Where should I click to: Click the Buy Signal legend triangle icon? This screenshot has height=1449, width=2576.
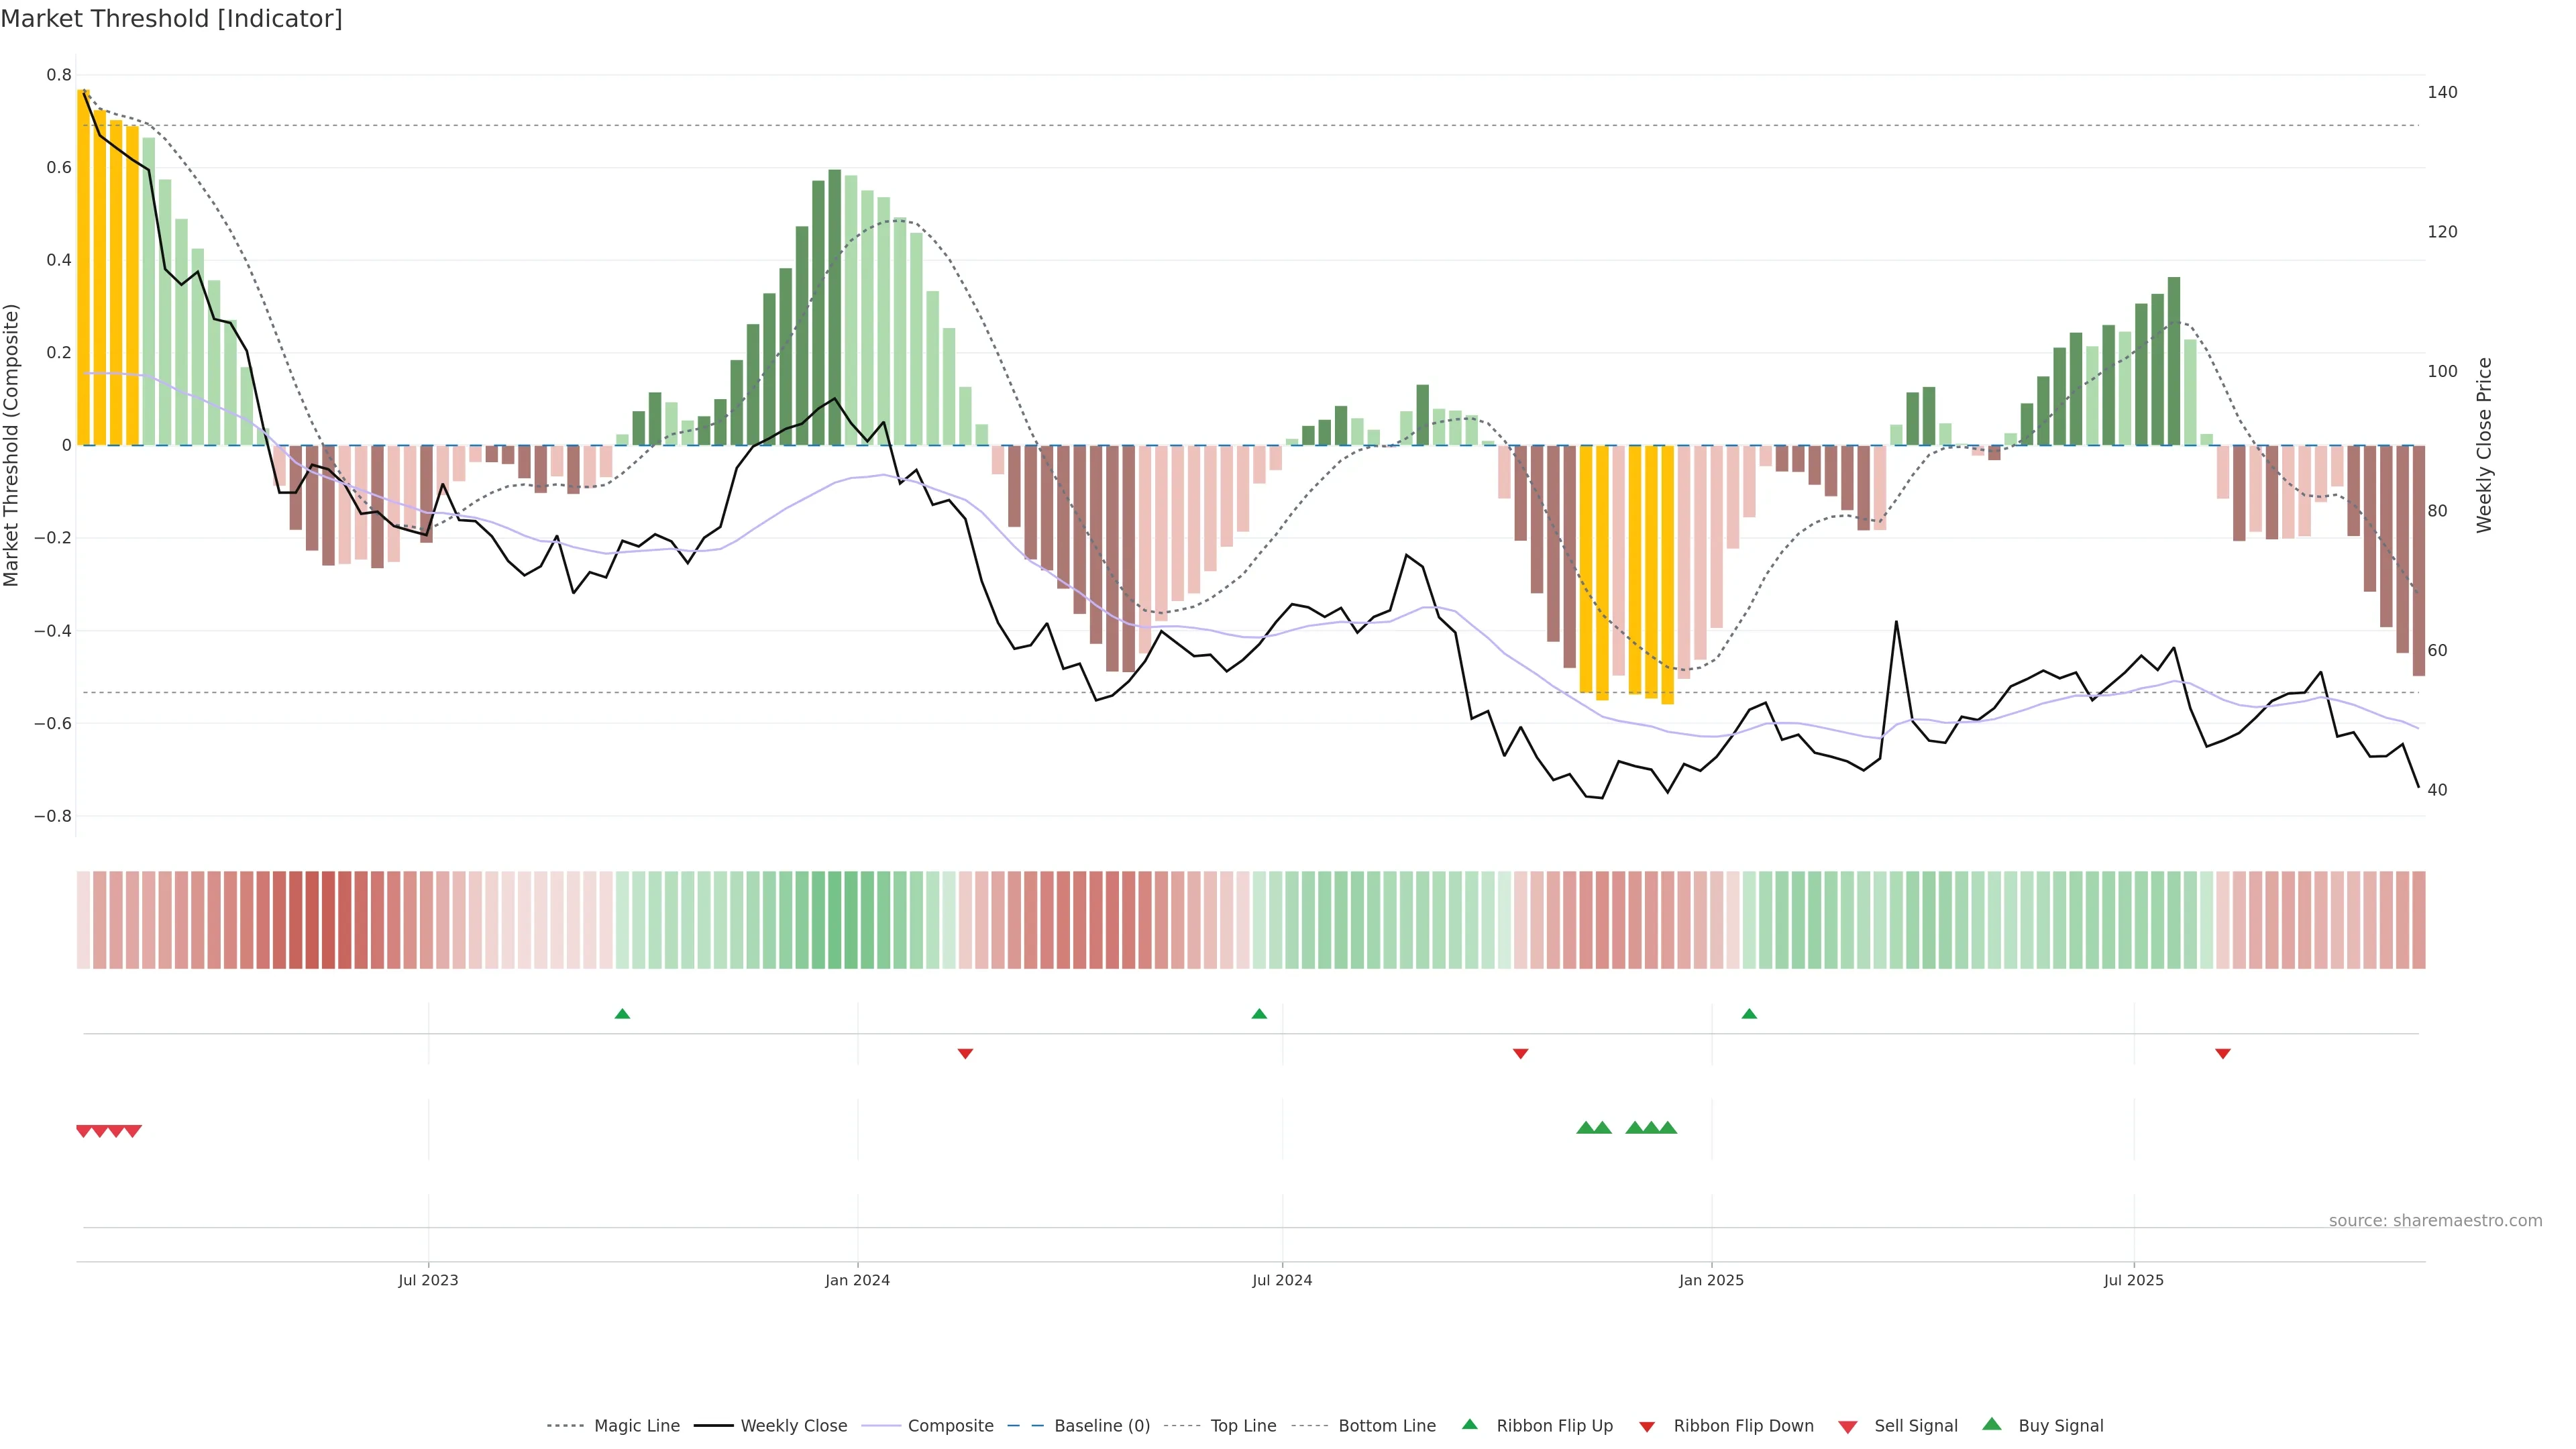1991,1424
